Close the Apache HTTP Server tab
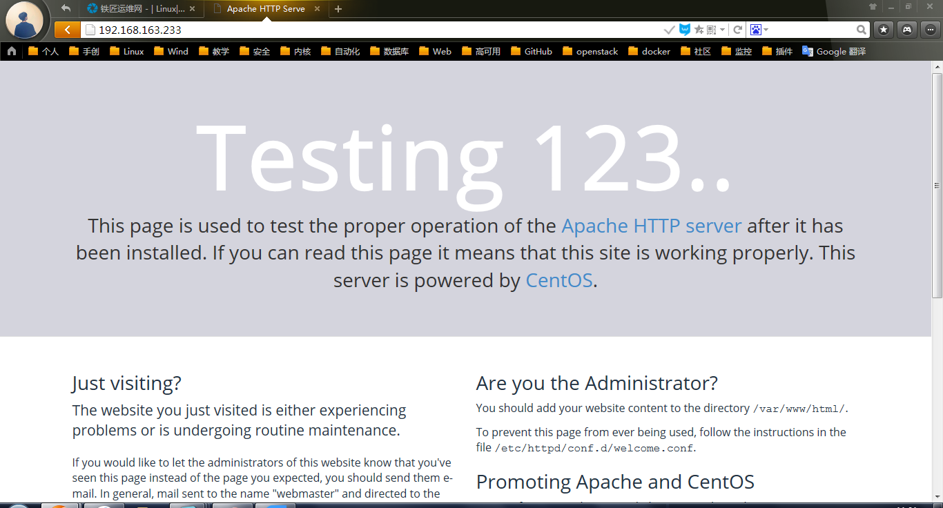 (317, 10)
